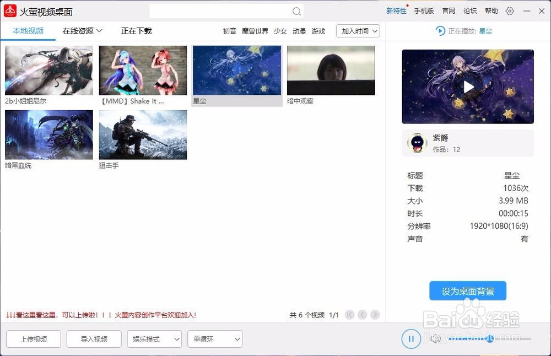Adjust the volume slider
551x356 pixels.
[489, 339]
